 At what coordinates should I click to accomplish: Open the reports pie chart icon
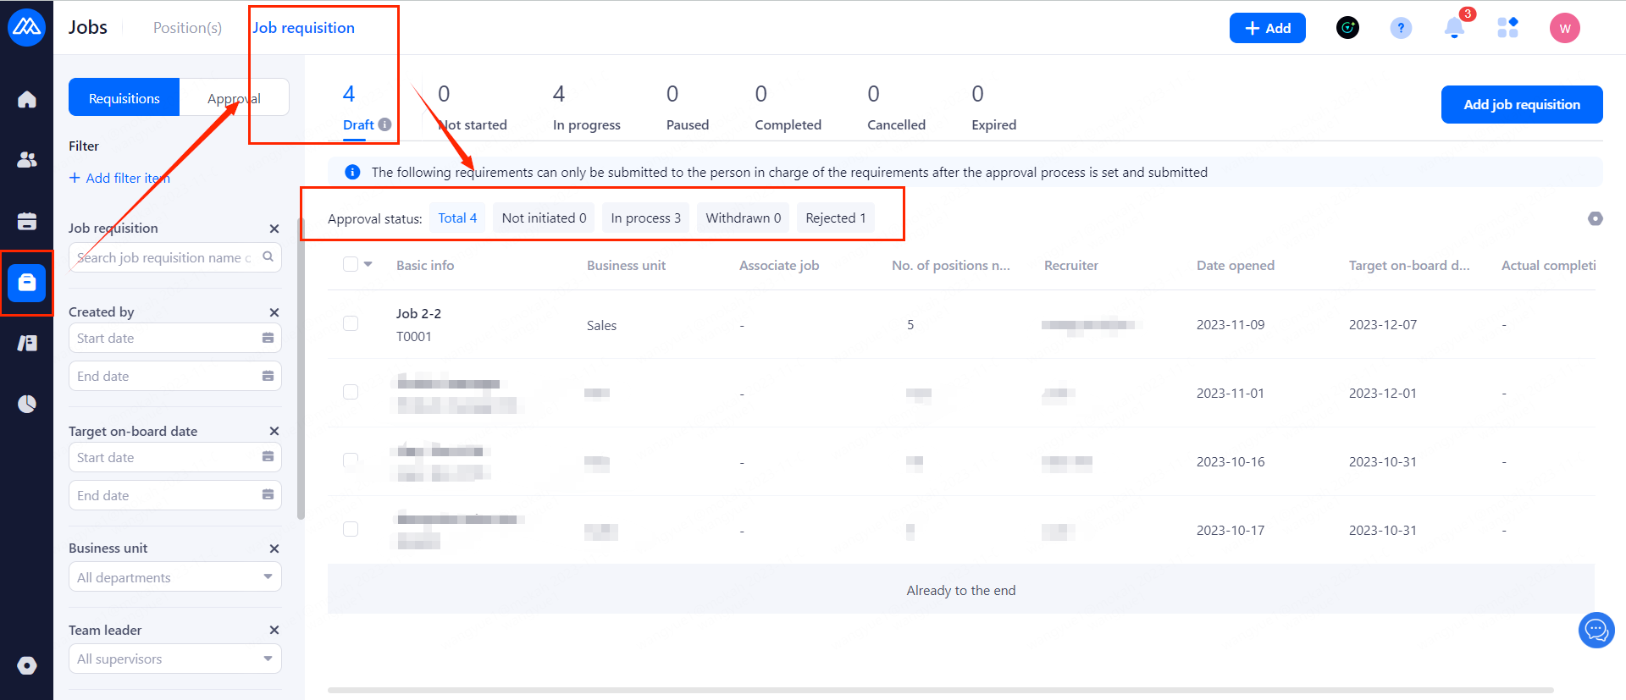(x=27, y=404)
